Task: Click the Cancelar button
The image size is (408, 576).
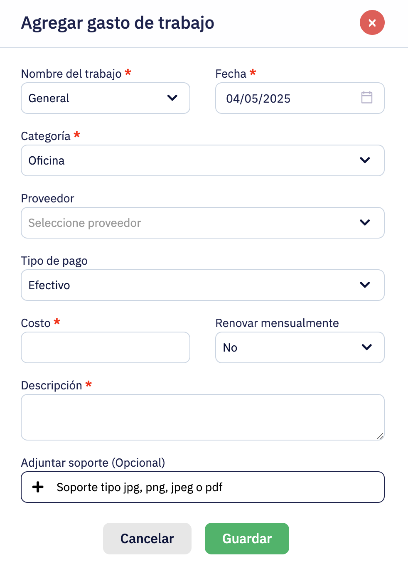Action: coord(147,539)
